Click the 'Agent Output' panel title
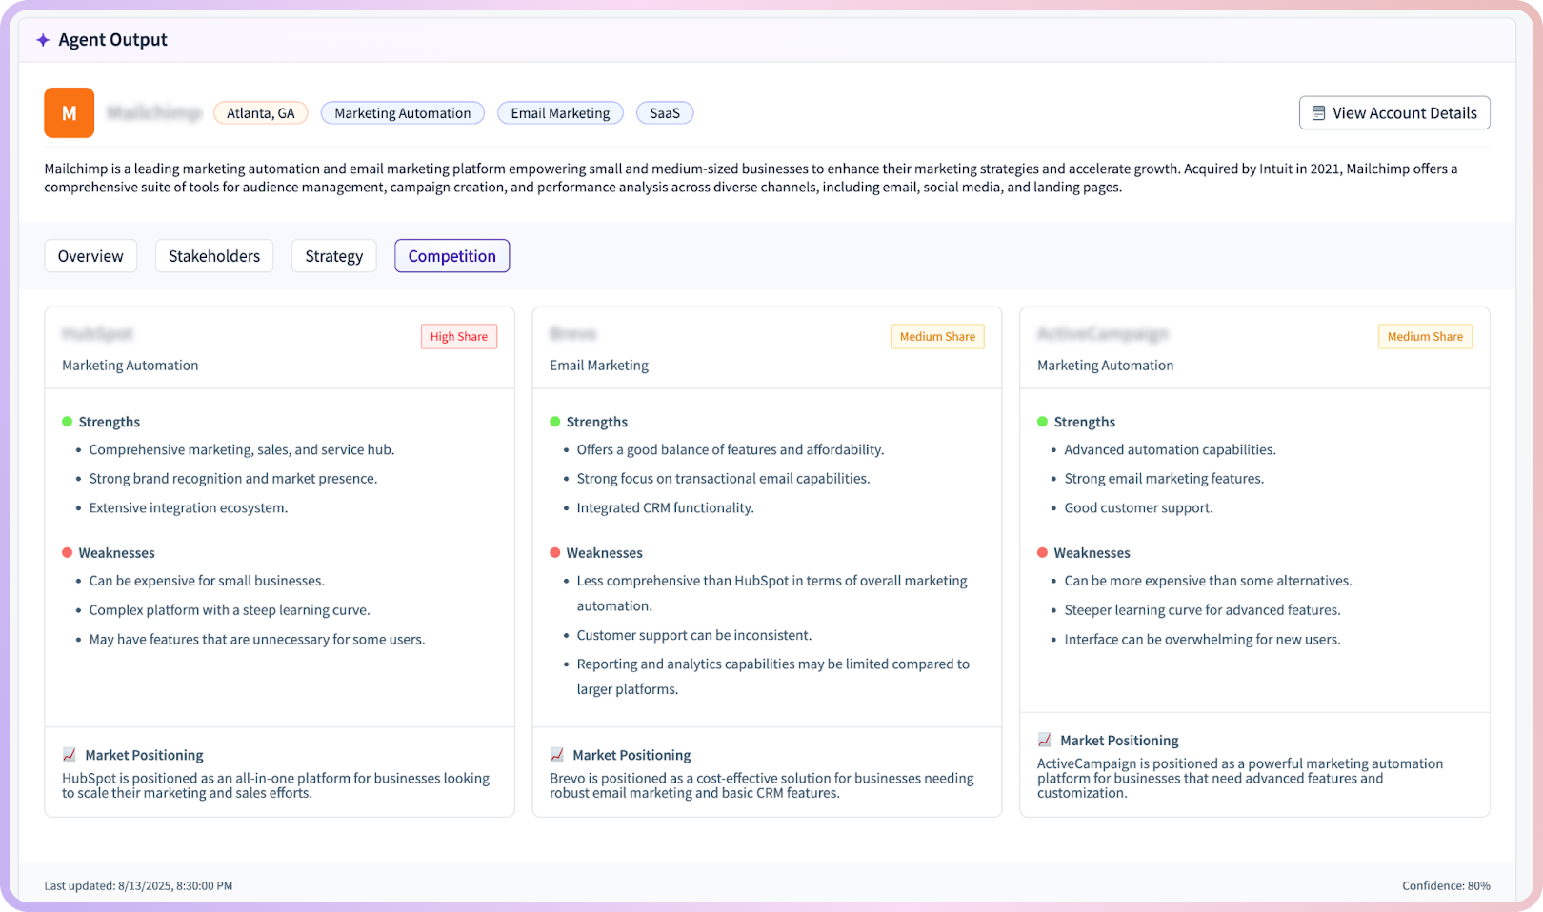Image resolution: width=1543 pixels, height=912 pixels. pos(112,40)
